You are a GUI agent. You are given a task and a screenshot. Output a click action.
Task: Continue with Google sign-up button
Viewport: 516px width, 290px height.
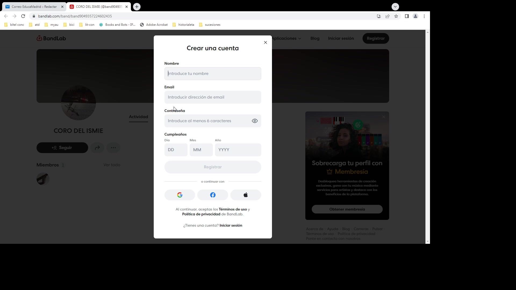[180, 195]
